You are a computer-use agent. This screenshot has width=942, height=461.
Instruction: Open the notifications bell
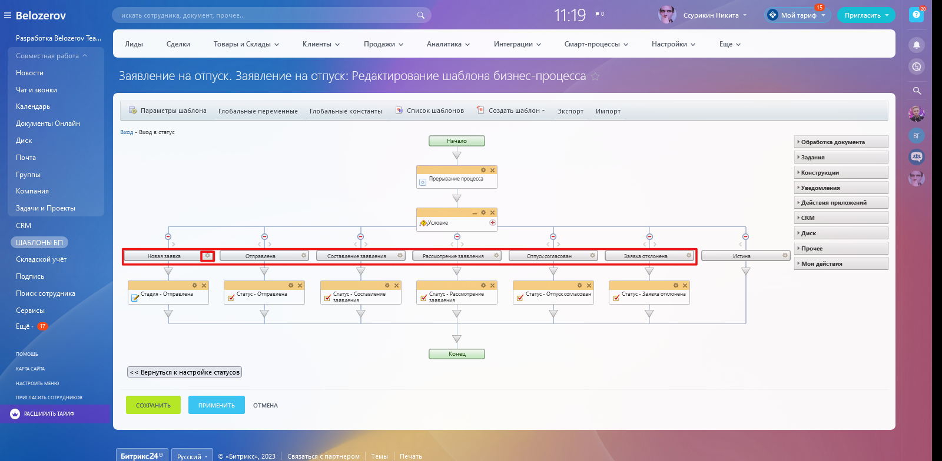pos(917,45)
